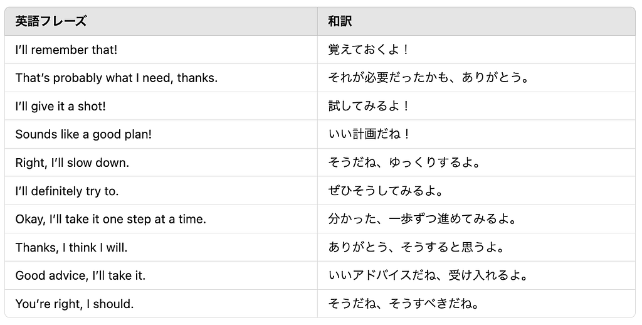Select the "Thanks, I think I will." cell
The width and height of the screenshot is (642, 325).
point(71,248)
